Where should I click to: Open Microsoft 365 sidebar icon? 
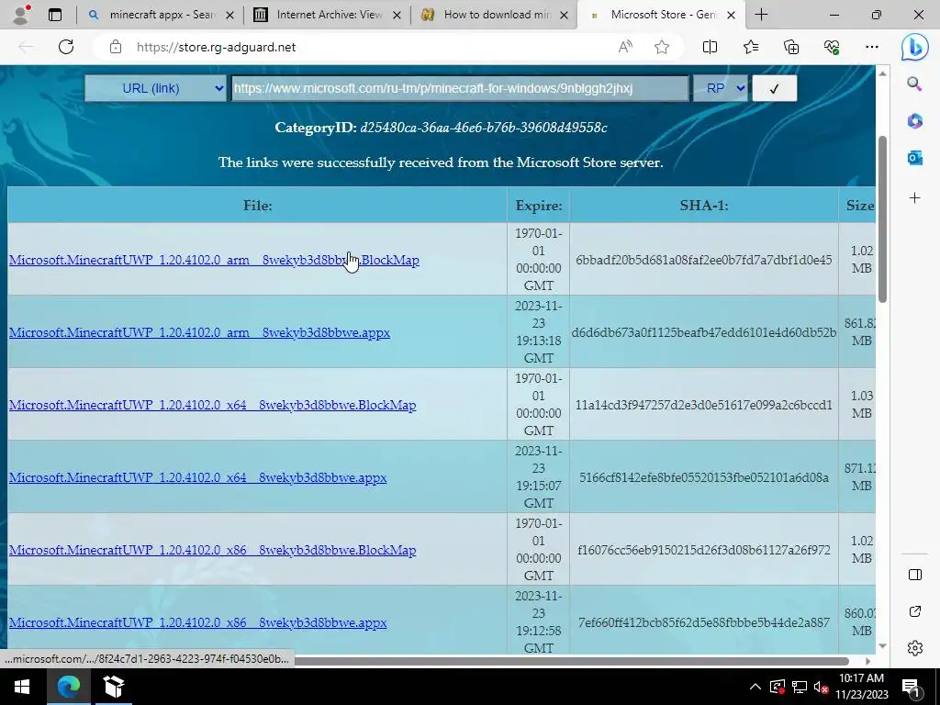tap(914, 121)
